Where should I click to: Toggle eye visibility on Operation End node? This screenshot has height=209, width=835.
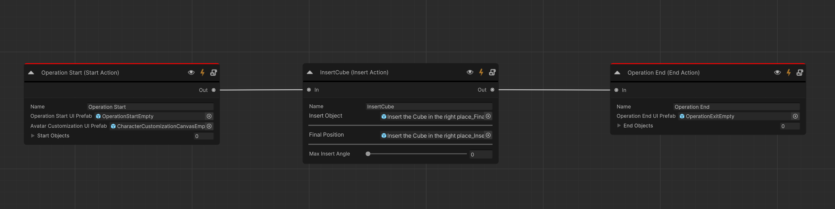(x=778, y=72)
